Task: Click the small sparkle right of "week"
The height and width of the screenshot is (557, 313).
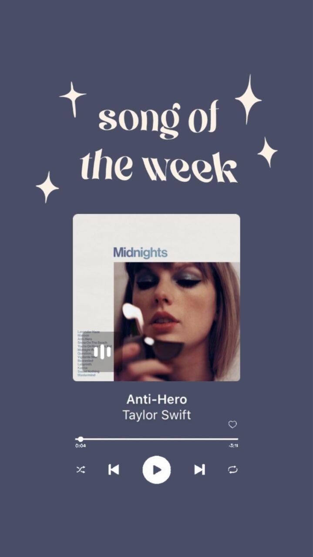Action: tap(267, 152)
